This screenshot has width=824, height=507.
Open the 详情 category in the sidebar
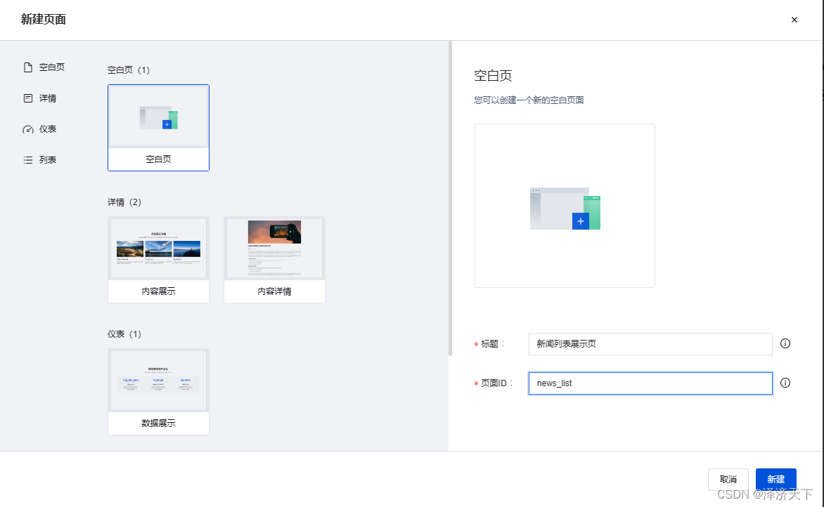(40, 98)
